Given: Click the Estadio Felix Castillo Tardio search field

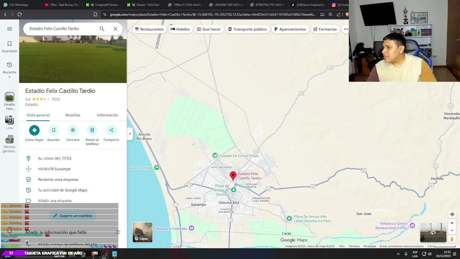Looking at the screenshot, I should (x=61, y=29).
